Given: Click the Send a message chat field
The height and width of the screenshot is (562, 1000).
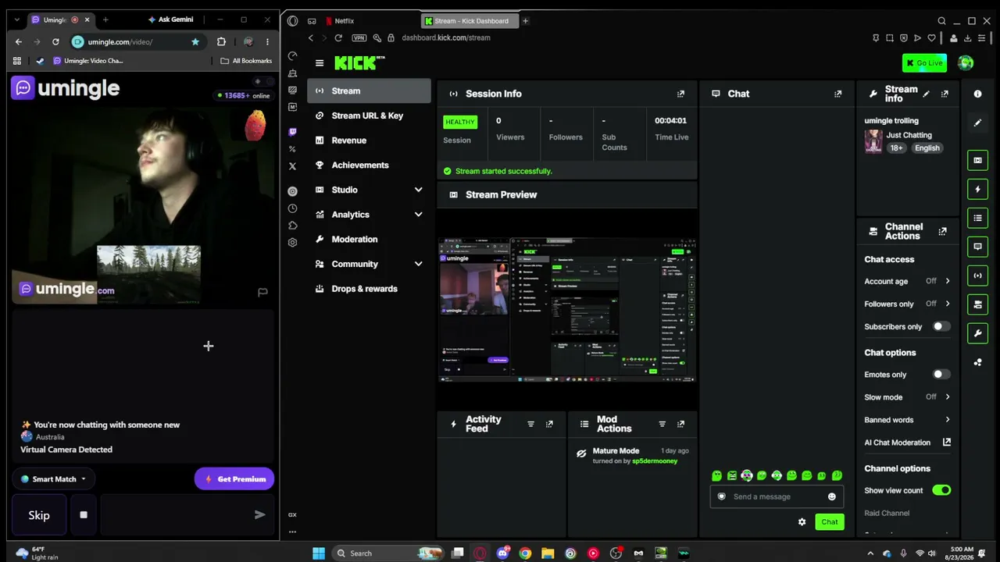Looking at the screenshot, I should pos(775,496).
